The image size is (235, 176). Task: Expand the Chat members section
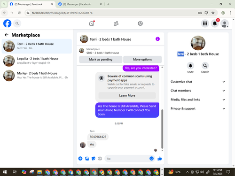pyautogui.click(x=198, y=91)
